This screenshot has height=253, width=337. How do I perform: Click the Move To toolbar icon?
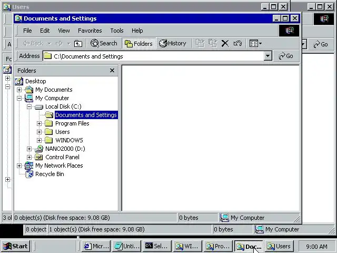pos(200,43)
